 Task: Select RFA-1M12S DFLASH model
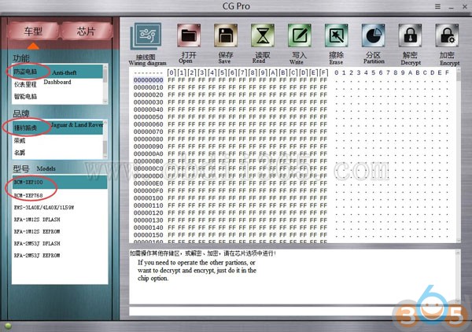pos(60,219)
